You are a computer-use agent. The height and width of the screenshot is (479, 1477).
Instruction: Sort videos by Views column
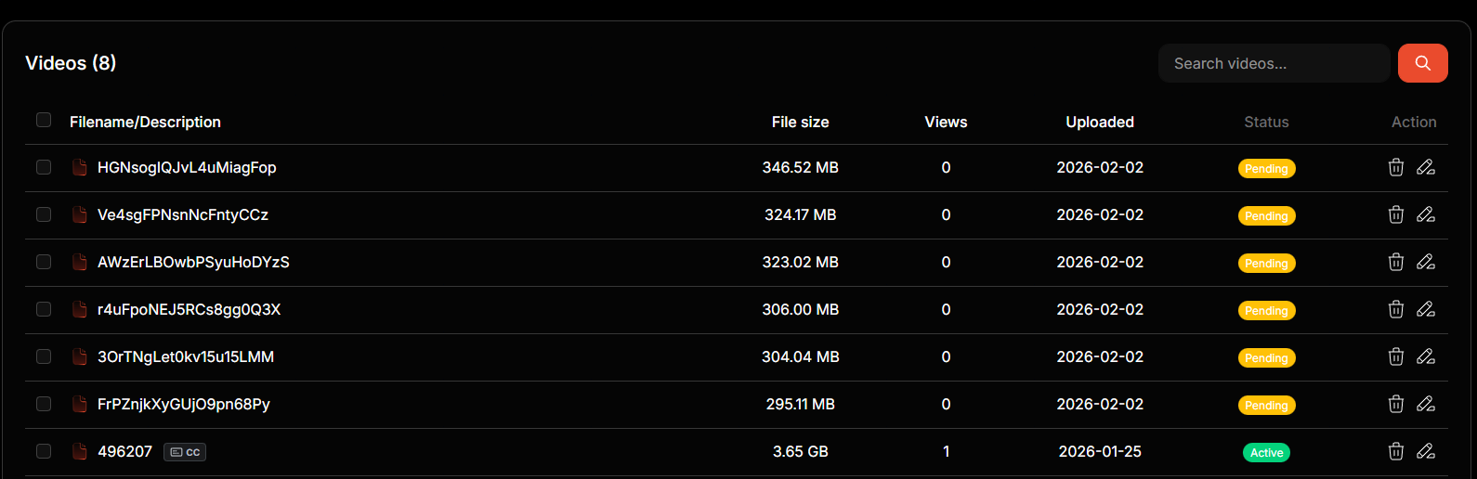coord(946,122)
